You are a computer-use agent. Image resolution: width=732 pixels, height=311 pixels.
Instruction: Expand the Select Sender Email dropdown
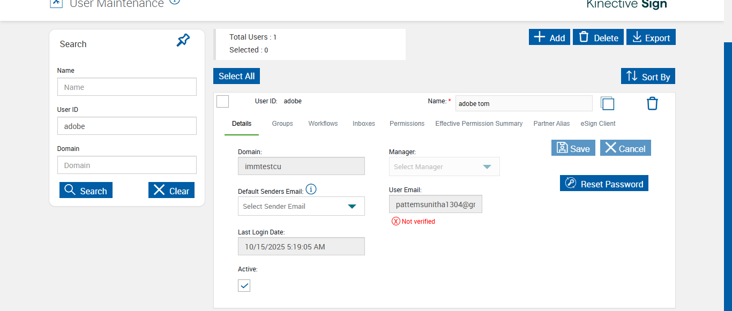pos(352,206)
